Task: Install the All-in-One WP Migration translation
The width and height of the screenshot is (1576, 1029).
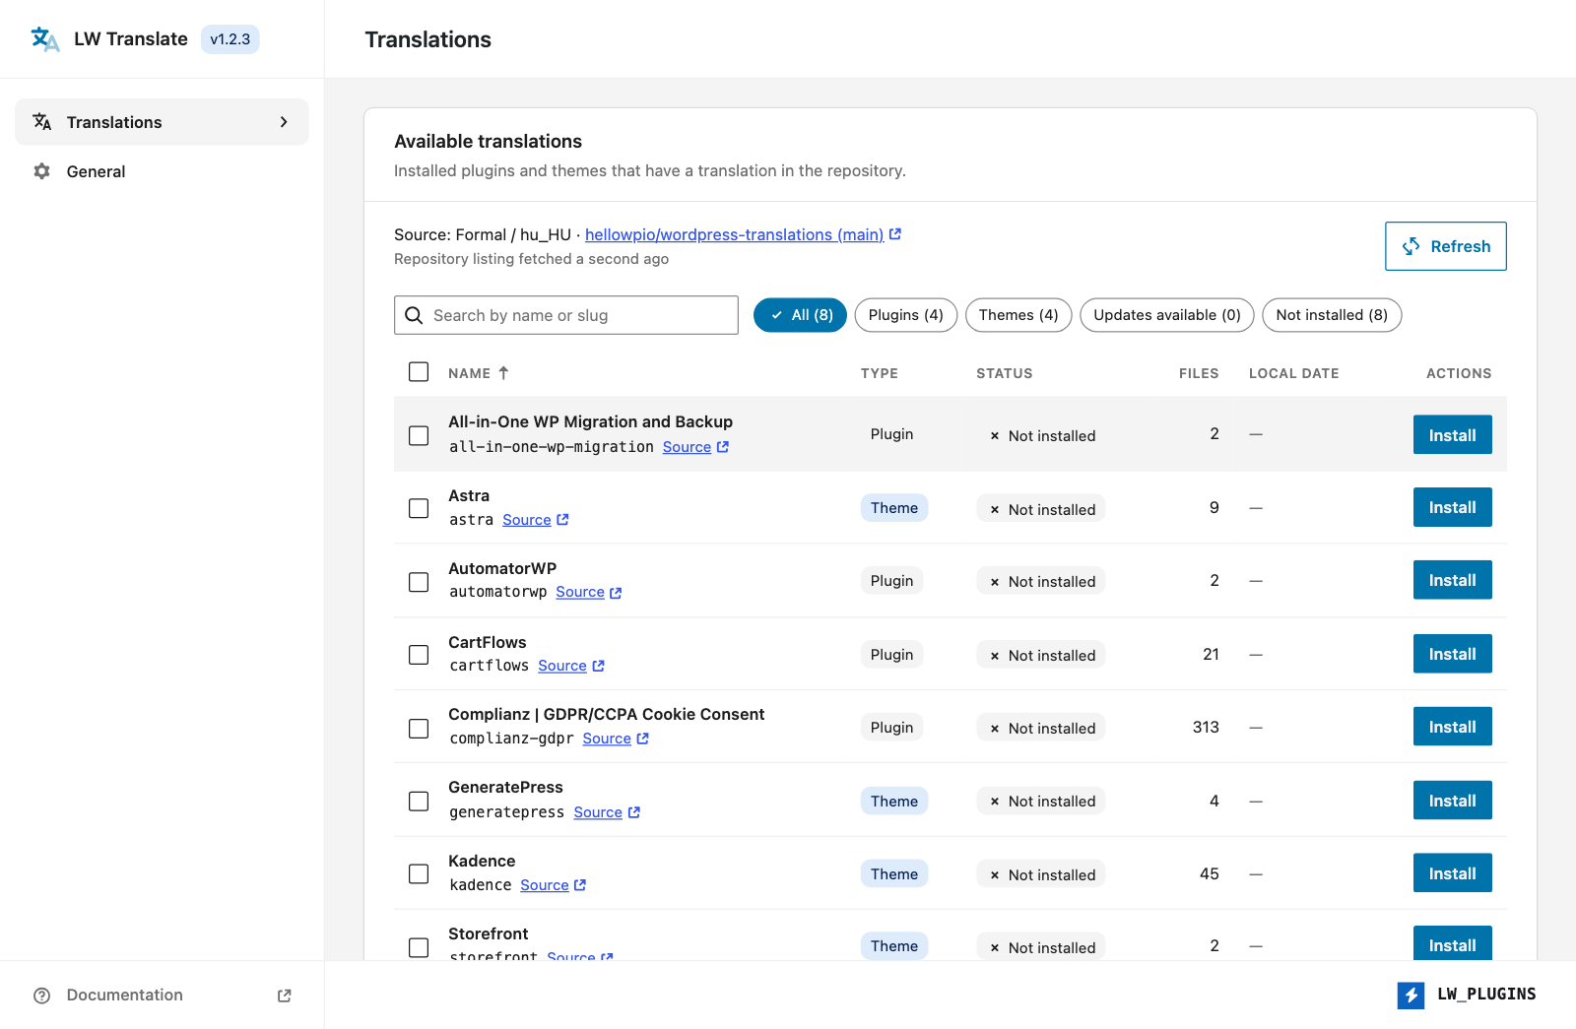Action: click(x=1453, y=434)
